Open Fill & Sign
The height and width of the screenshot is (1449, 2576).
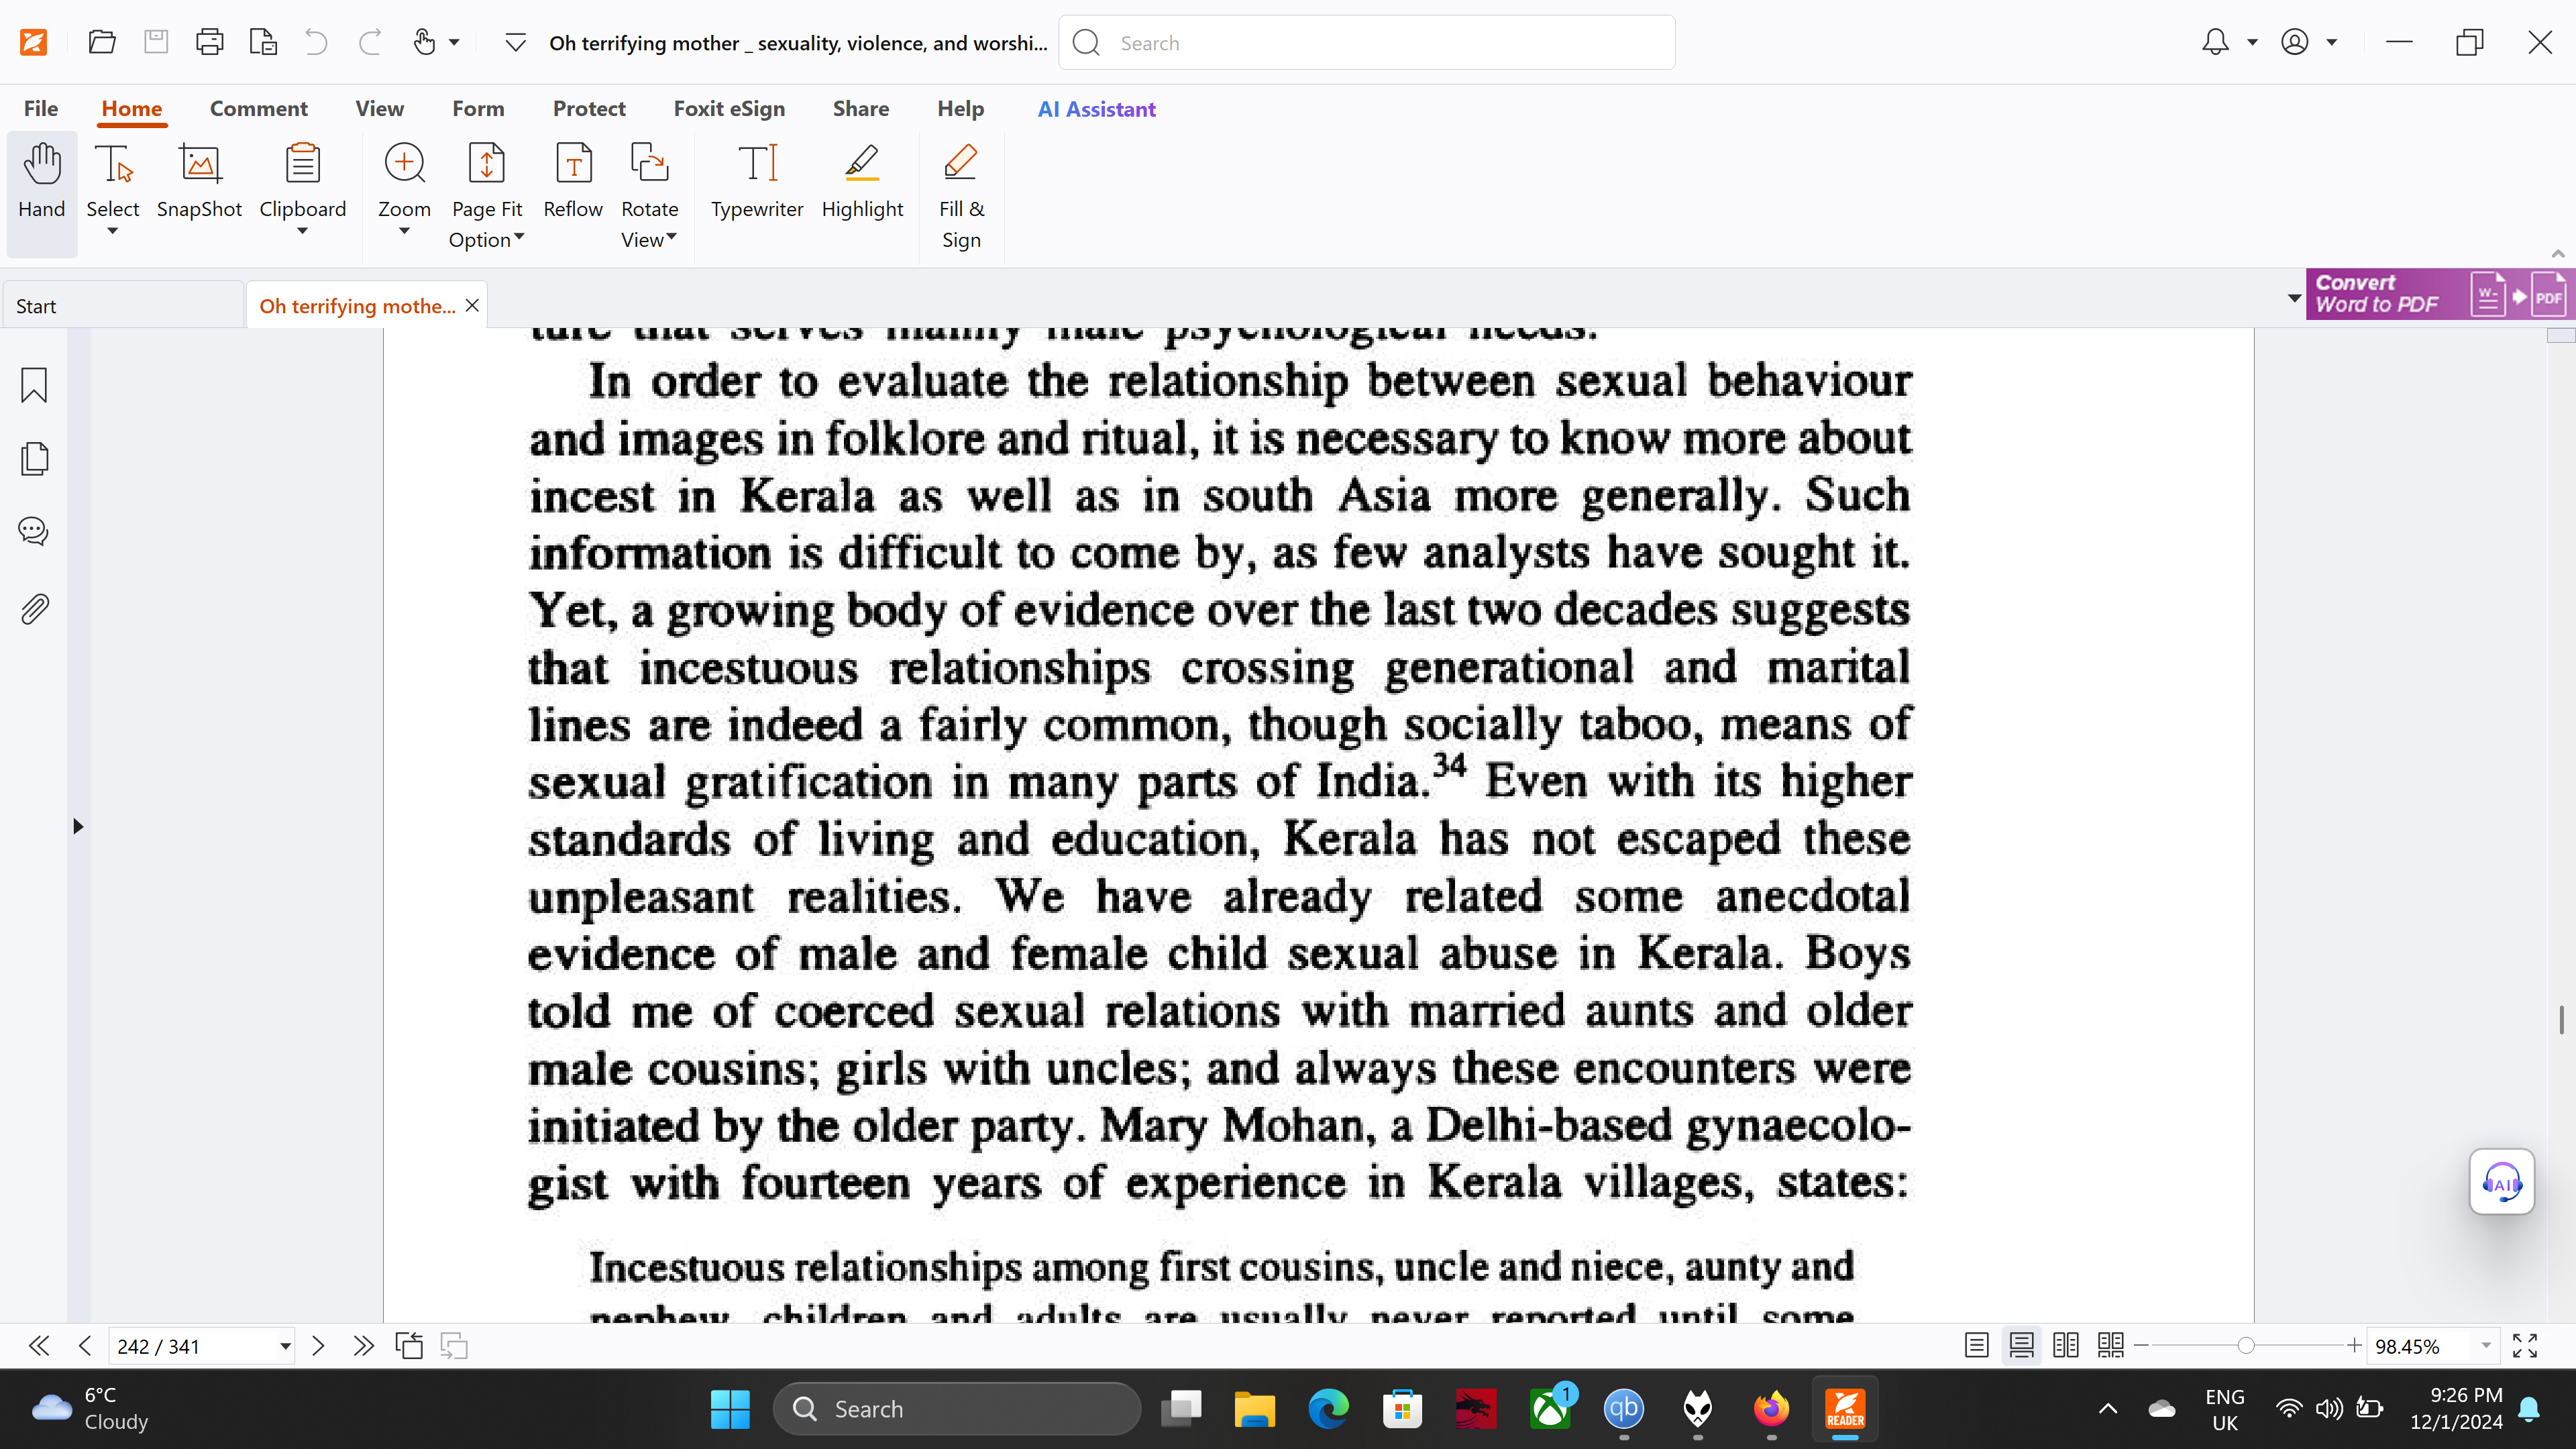pos(961,196)
